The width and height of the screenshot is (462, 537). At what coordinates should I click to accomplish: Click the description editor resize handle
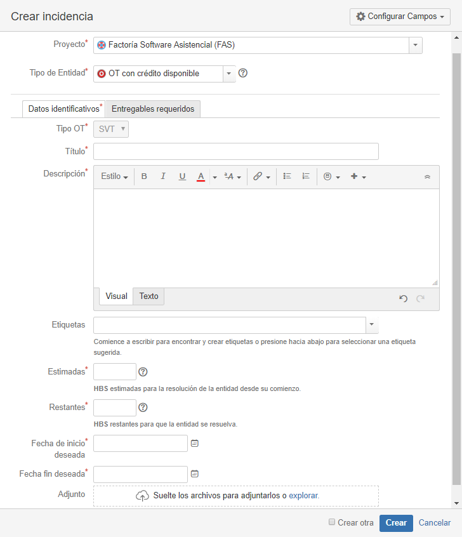coord(435,283)
